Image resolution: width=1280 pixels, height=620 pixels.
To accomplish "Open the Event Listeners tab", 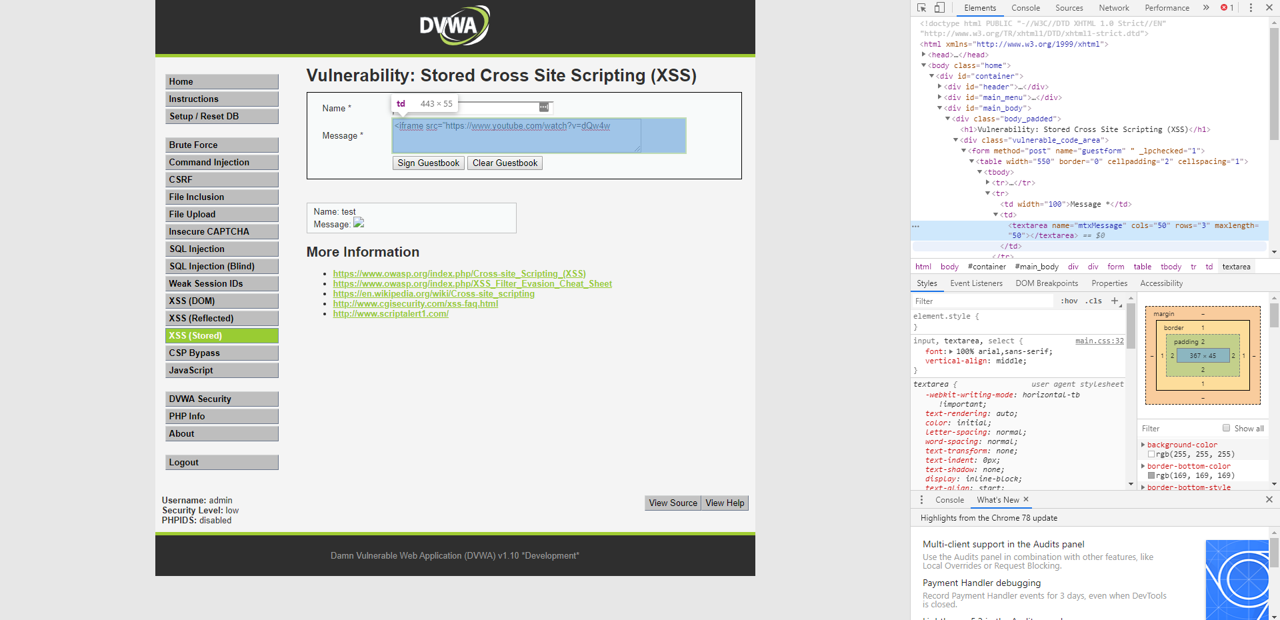I will [976, 283].
